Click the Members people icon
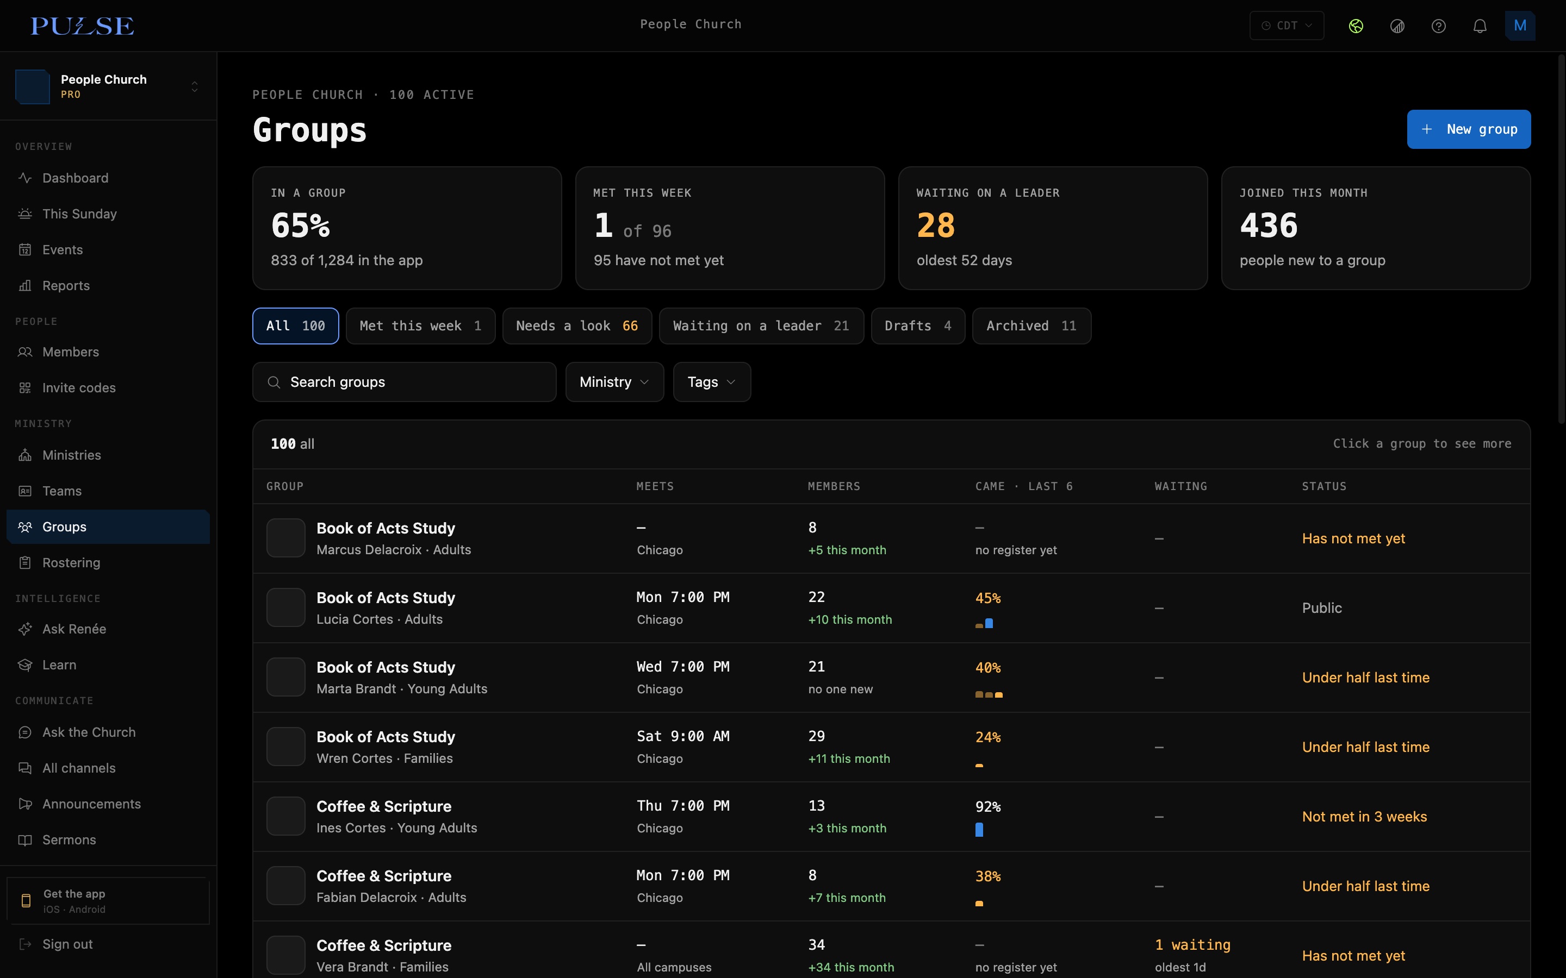The width and height of the screenshot is (1566, 978). (x=25, y=352)
